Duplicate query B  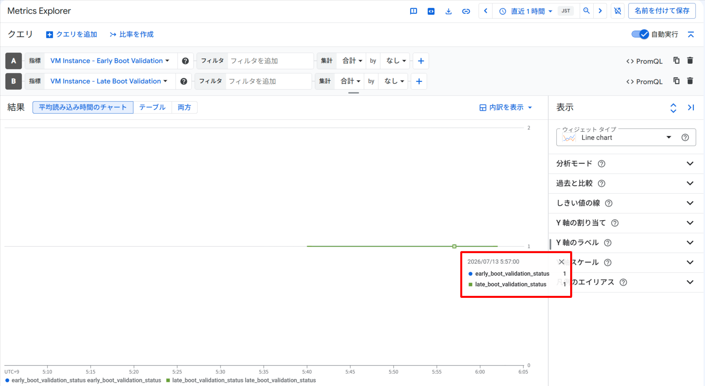click(676, 81)
